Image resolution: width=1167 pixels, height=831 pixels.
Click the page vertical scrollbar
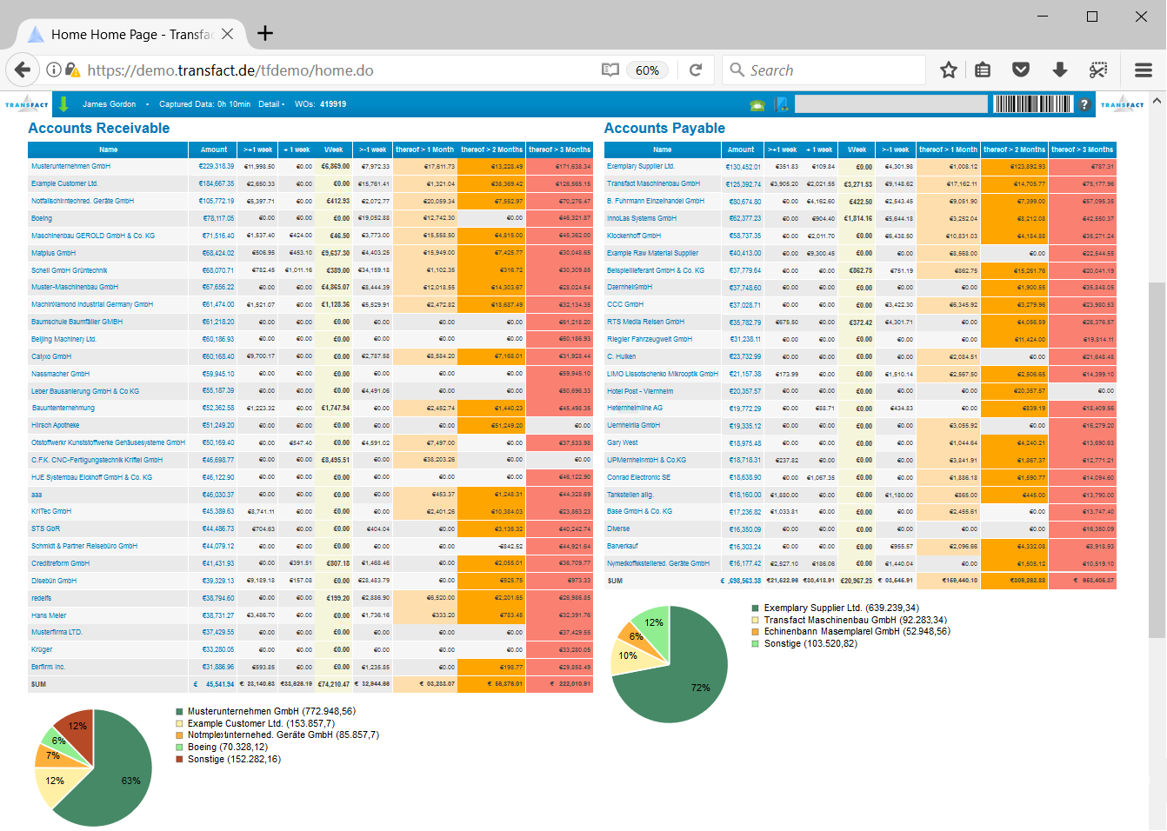pyautogui.click(x=1157, y=461)
